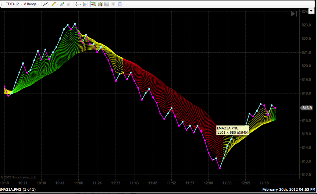
Task: Click the toolbar drag grip handle
Action: pos(1,4)
